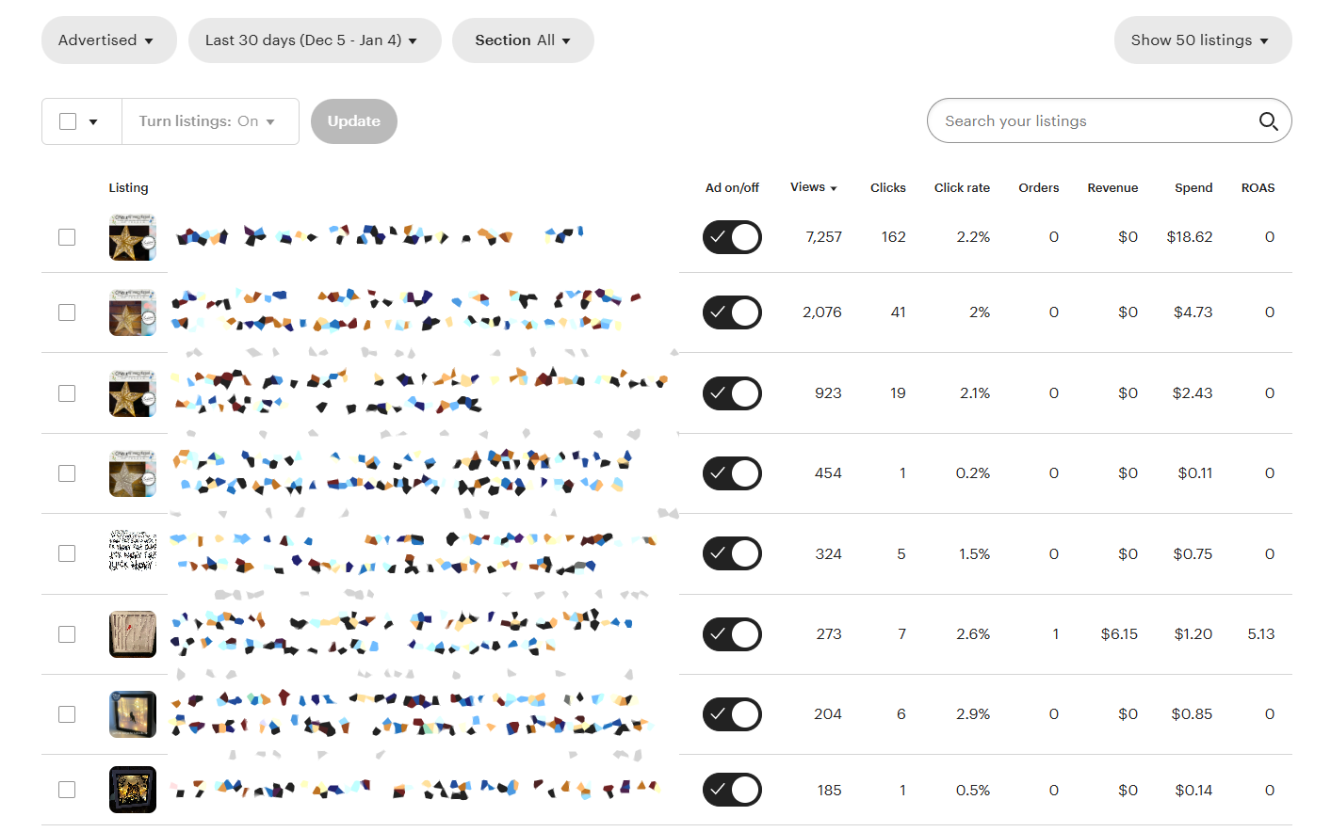Open the black-and-white pattern listing thumbnail
The width and height of the screenshot is (1331, 832).
point(132,553)
